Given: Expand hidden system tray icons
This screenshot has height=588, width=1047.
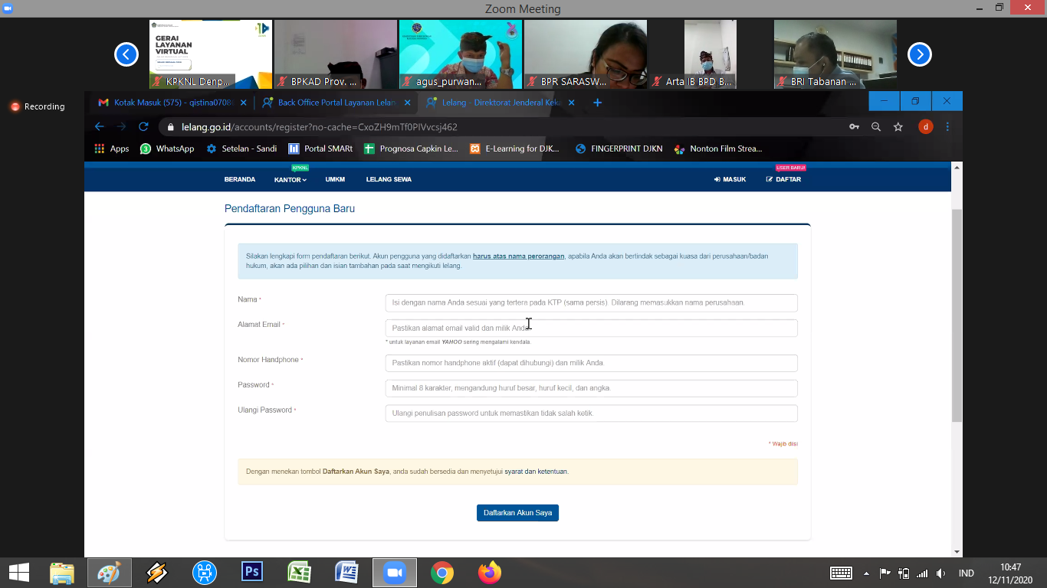Looking at the screenshot, I should pos(866,573).
